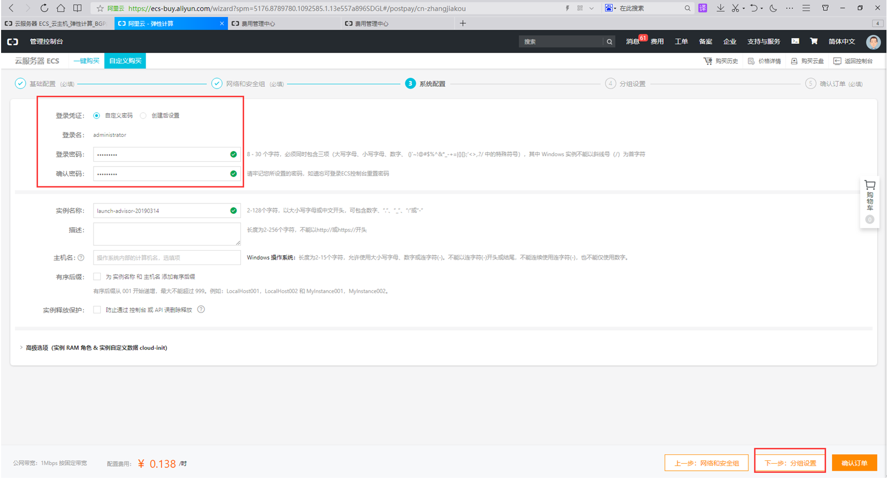Screen dimensions: 887x479
Task: Click hostname help question mark icon
Action: tap(81, 257)
